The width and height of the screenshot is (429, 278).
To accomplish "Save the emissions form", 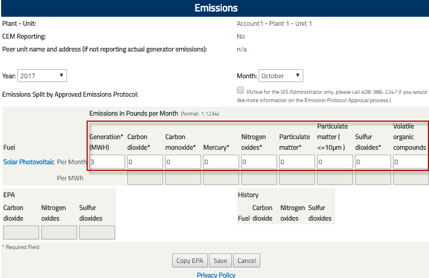I will coord(220,261).
